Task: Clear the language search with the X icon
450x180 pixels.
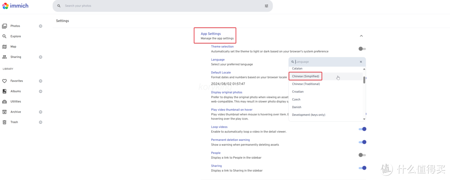Action: (361, 62)
